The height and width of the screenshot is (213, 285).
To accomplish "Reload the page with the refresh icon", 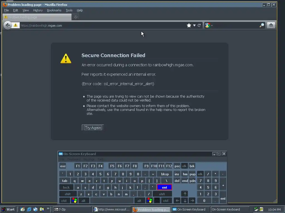I will coord(199,25).
